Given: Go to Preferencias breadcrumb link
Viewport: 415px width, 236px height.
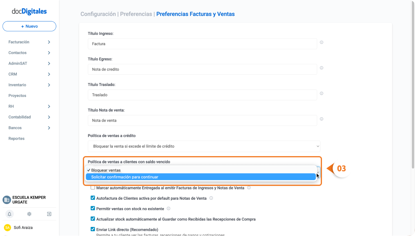Looking at the screenshot, I should tap(136, 14).
